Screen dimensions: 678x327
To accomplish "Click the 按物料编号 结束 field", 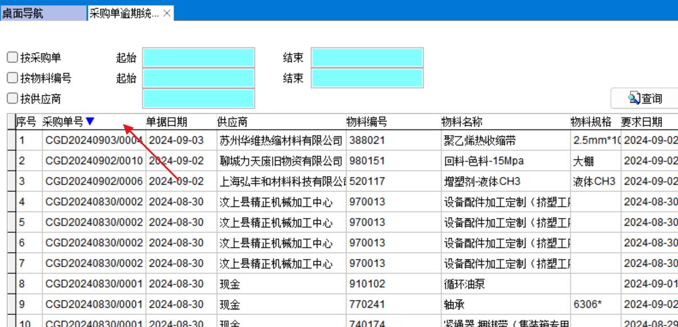I will pyautogui.click(x=367, y=78).
